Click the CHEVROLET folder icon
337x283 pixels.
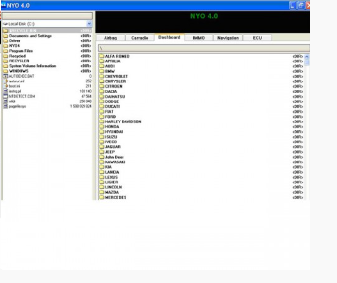click(x=102, y=76)
